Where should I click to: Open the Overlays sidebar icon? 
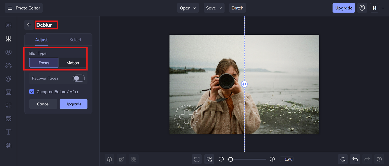point(9,119)
